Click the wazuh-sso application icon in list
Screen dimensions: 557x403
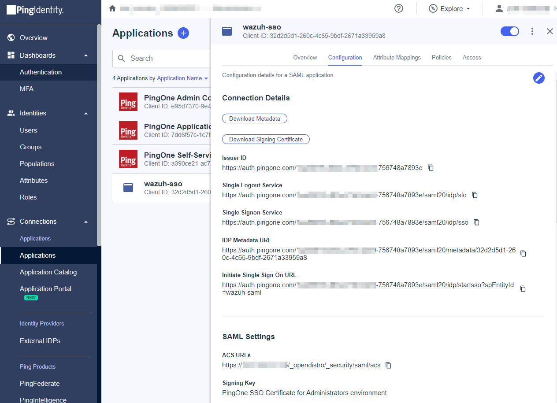coord(128,188)
